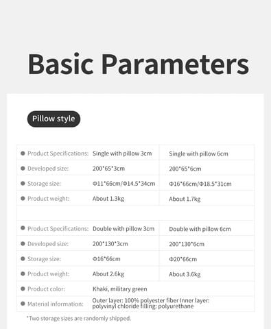Click the bullet beside Material information
This screenshot has width=271, height=329.
point(23,304)
